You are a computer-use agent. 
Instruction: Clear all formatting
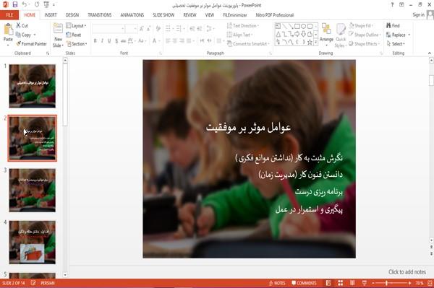coord(158,28)
